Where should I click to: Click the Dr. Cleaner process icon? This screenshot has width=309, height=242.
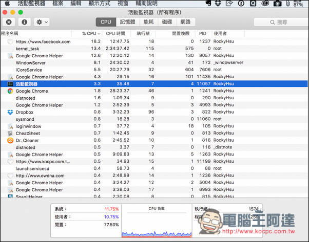(10, 141)
